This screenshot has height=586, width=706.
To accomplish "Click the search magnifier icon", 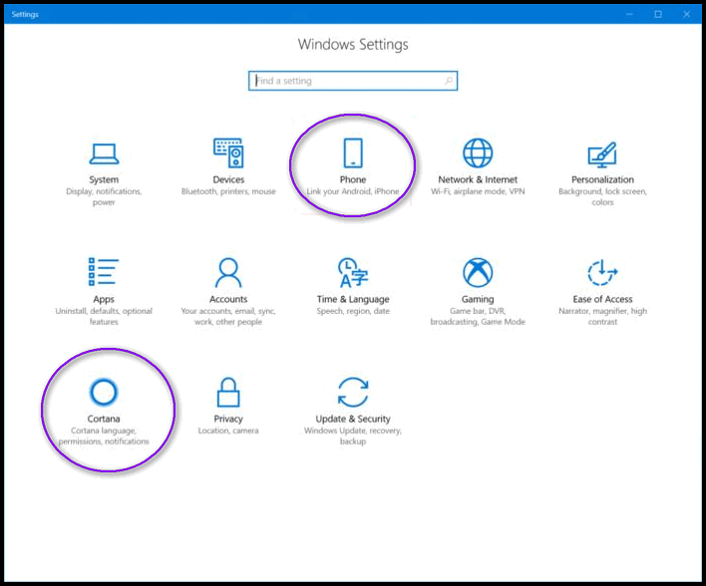I will click(x=449, y=81).
